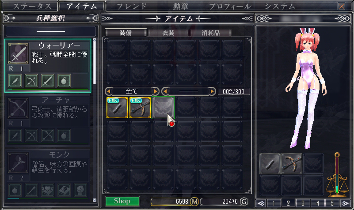Select the NEW crossbow item in inventory
354x210 pixels.
click(x=140, y=108)
